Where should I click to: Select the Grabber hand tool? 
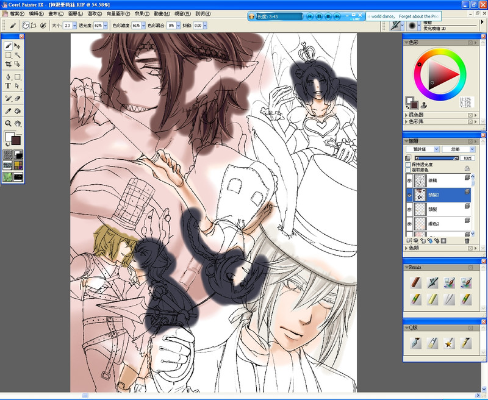point(18,123)
